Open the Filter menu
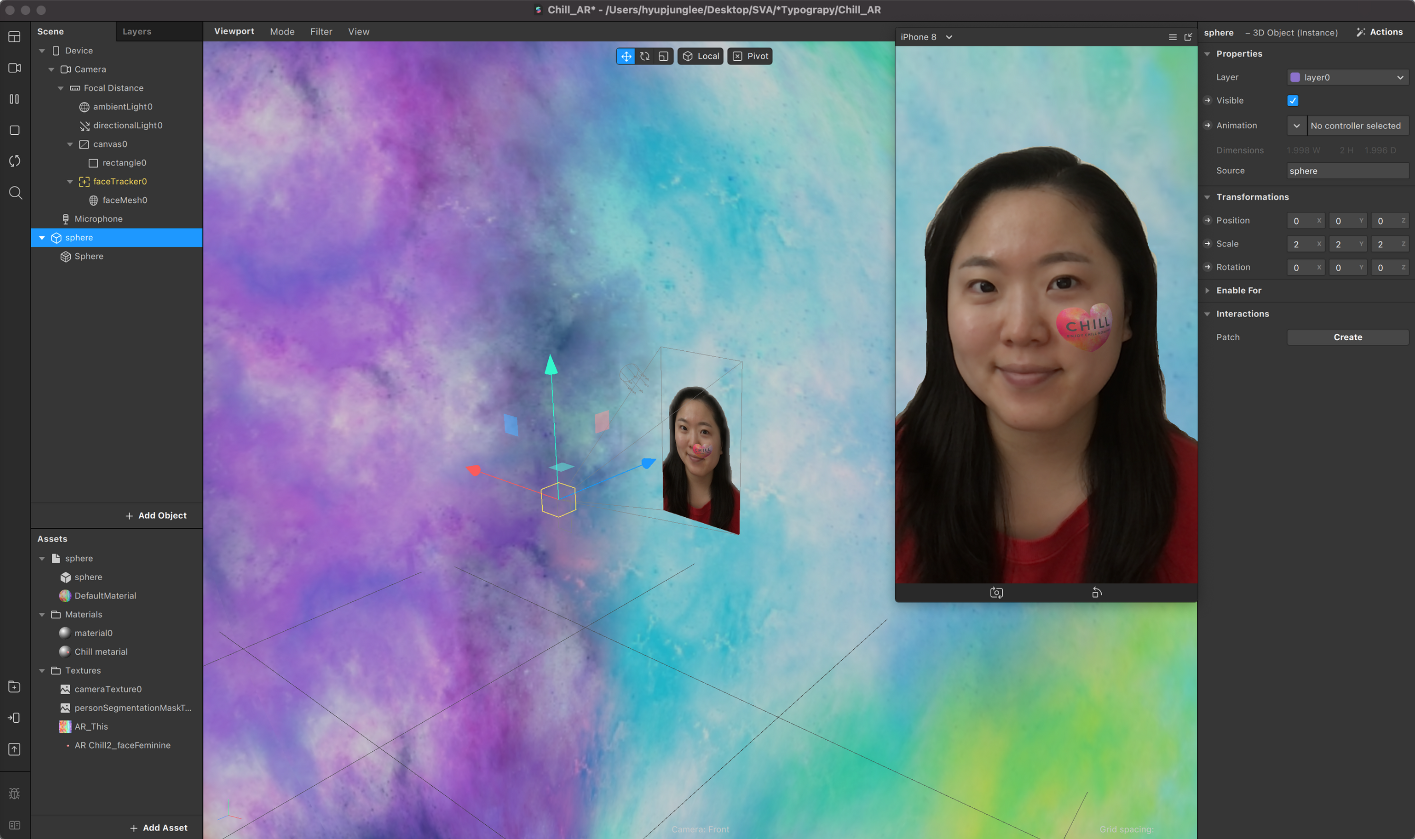This screenshot has height=839, width=1415. 321,32
